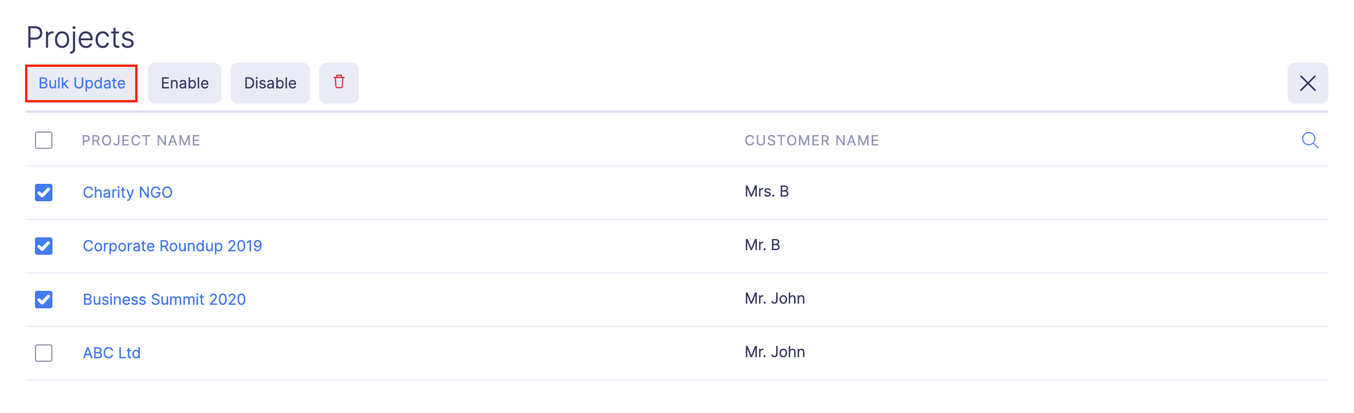Screen dimensions: 1354x413
Task: Open the Business Summit 2020 project
Action: tap(164, 300)
